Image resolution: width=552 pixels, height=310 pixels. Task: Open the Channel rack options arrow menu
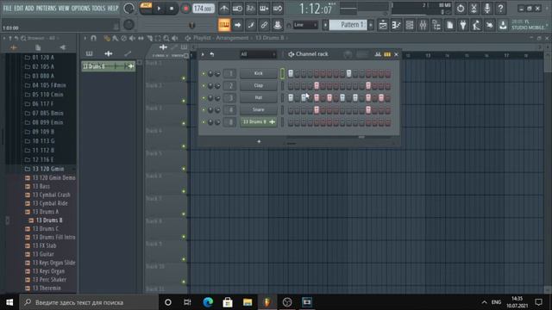tap(203, 54)
